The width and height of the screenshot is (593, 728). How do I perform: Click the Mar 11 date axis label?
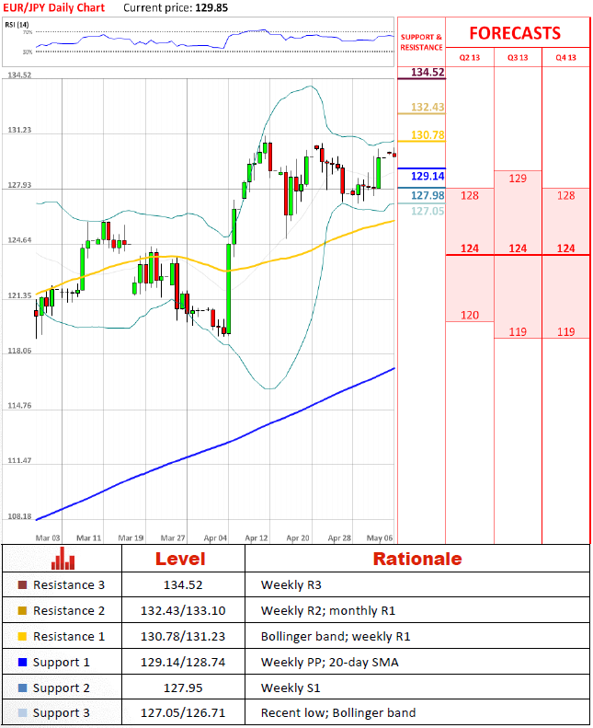pyautogui.click(x=88, y=538)
